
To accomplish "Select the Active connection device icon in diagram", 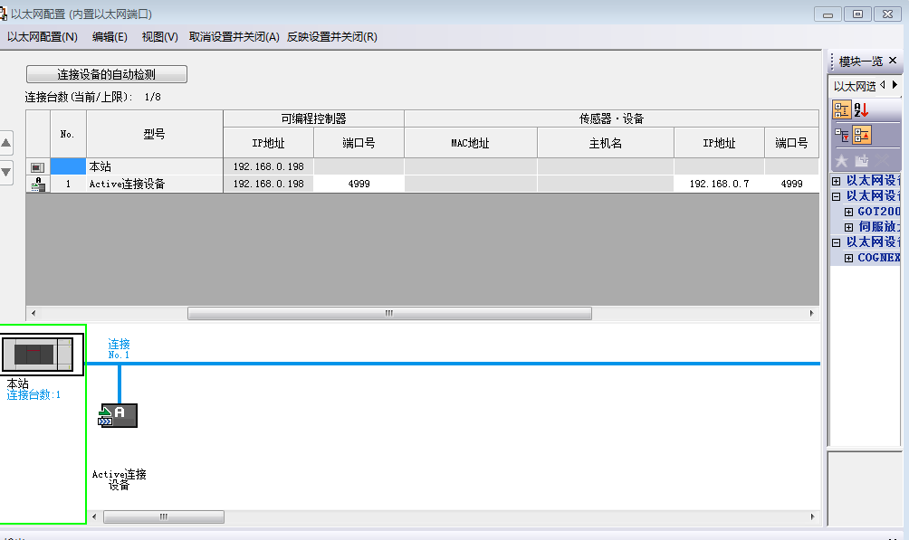I will click(x=118, y=415).
